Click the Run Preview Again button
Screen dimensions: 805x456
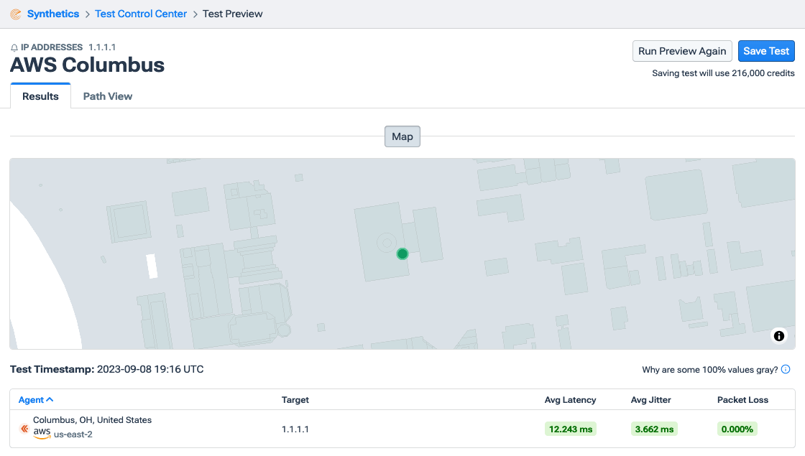click(681, 50)
